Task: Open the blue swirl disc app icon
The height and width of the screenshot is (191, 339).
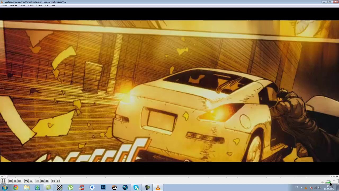Action: point(125,188)
